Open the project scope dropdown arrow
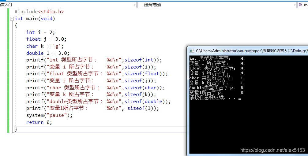Image resolution: width=308 pixels, height=156 pixels. [x=134, y=5]
